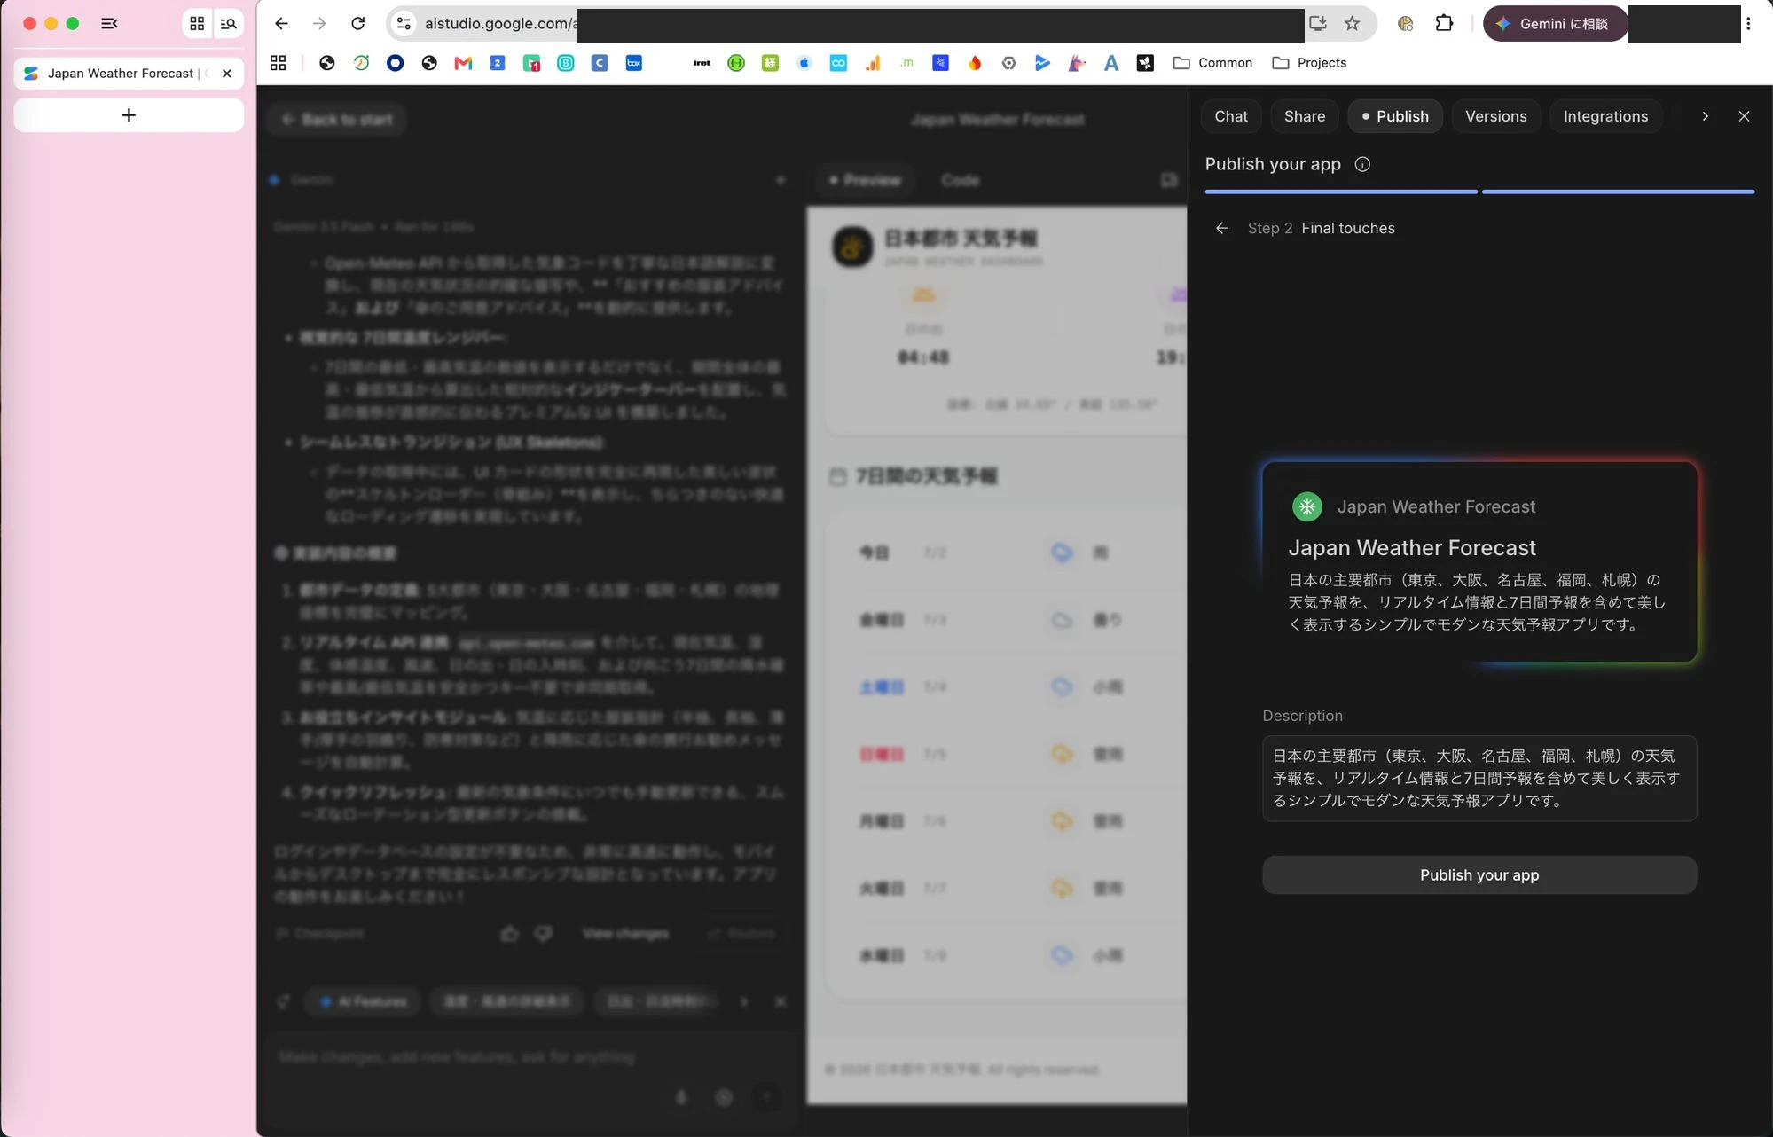This screenshot has height=1137, width=1773.
Task: Select the AI Features suggestion chip
Action: pos(363,1001)
